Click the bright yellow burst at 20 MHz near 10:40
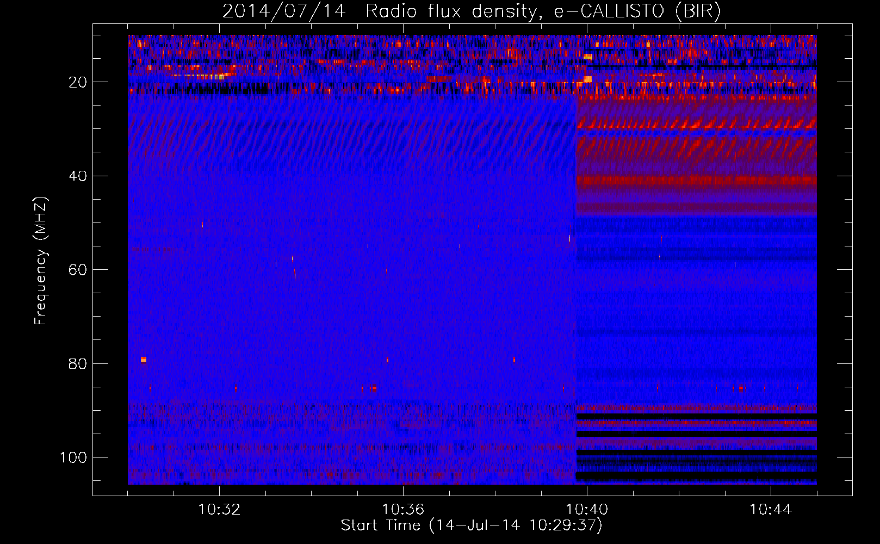Viewport: 880px width, 544px height. [587, 79]
